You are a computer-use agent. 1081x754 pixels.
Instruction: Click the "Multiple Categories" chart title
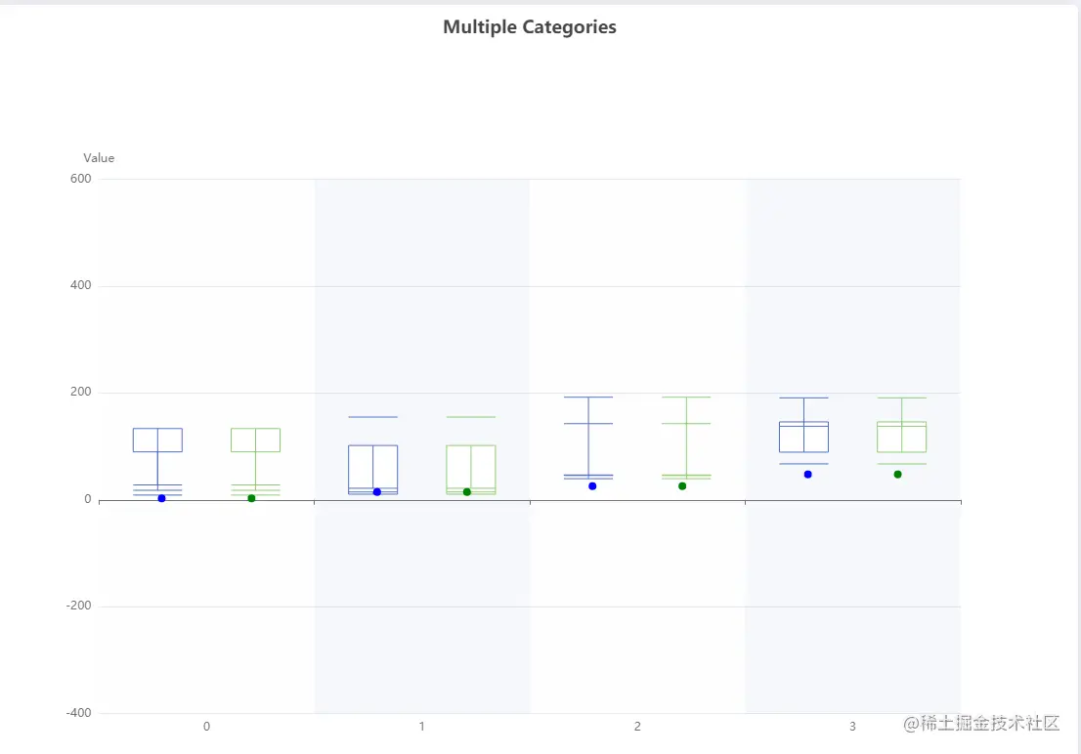click(x=530, y=27)
